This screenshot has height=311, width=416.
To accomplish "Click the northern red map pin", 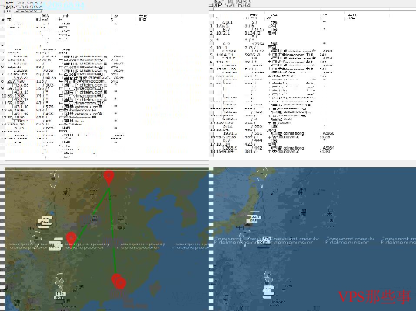I will tap(109, 177).
